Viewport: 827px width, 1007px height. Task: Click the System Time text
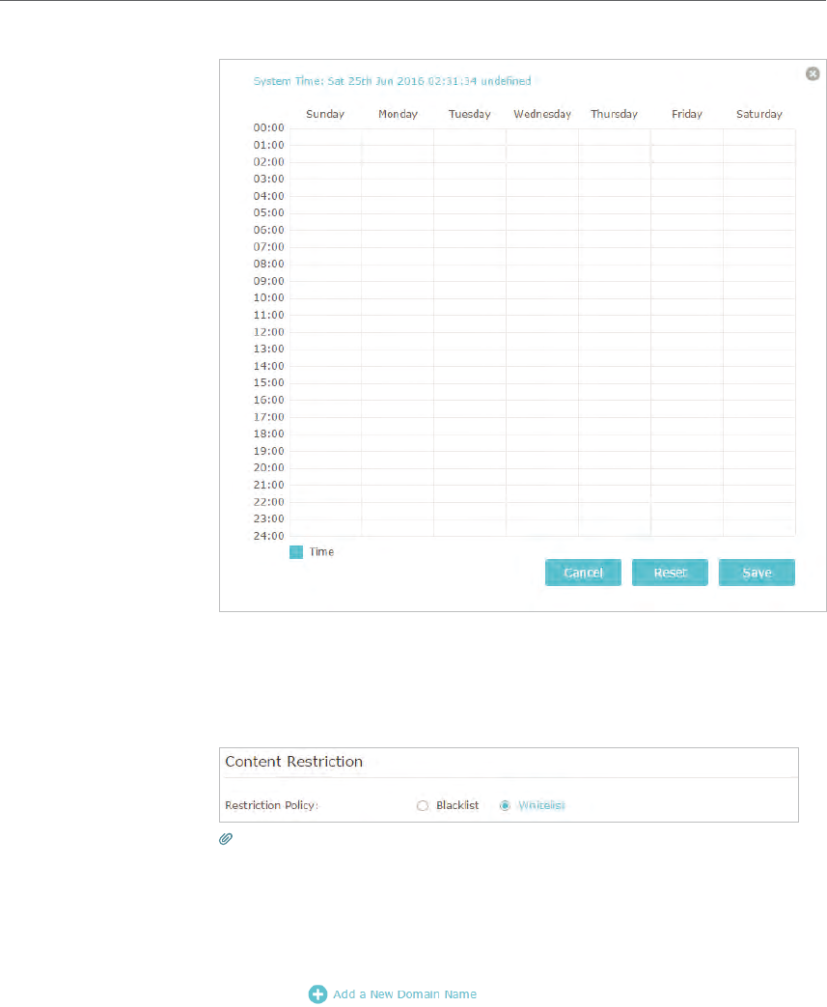click(392, 81)
